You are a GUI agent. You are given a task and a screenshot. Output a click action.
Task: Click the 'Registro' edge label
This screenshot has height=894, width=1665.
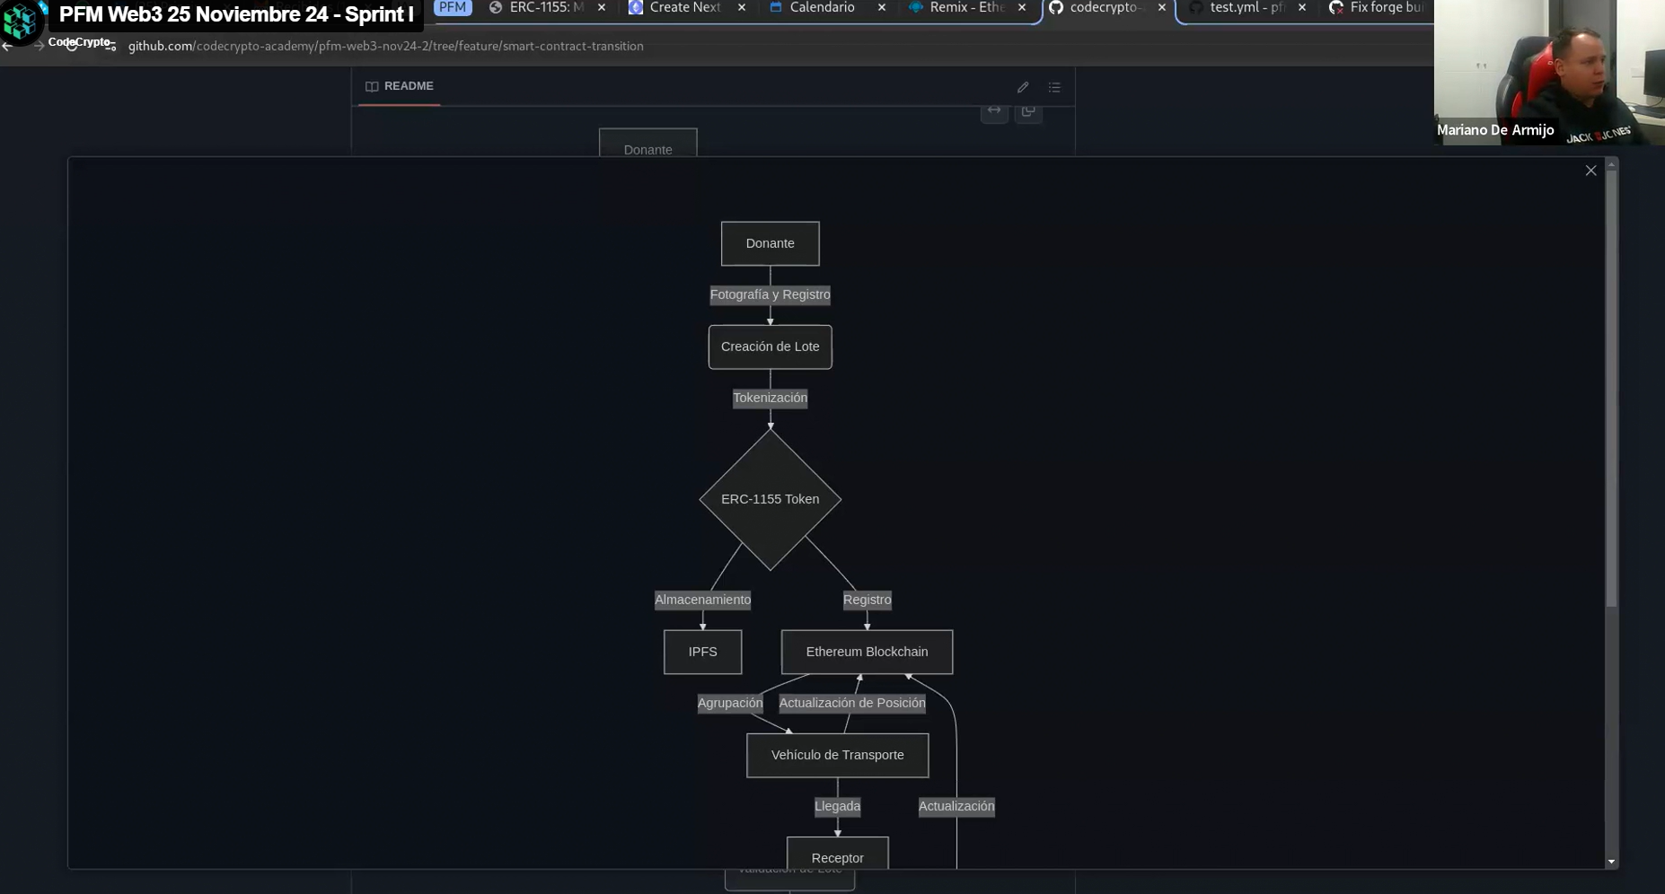[867, 600]
